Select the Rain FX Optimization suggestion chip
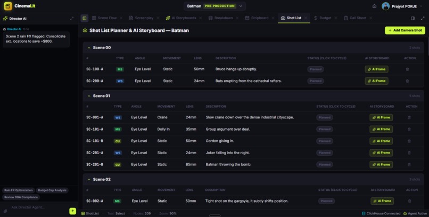Image resolution: width=429 pixels, height=217 pixels. coord(18,190)
